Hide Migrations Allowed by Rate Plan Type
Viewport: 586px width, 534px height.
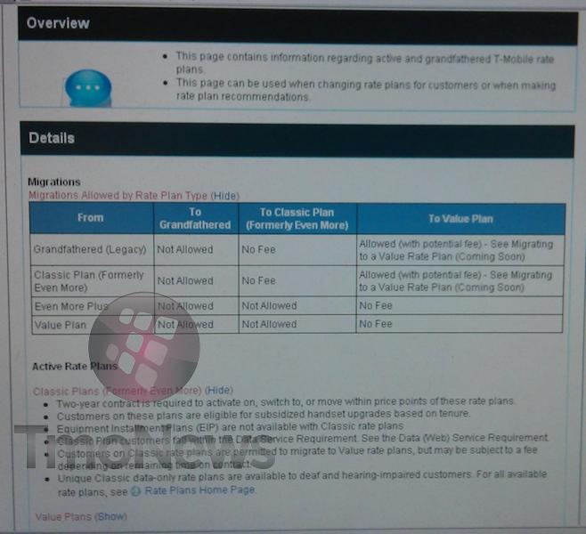(x=225, y=196)
